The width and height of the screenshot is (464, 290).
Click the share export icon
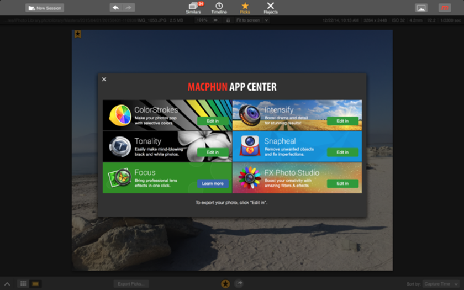tap(239, 284)
